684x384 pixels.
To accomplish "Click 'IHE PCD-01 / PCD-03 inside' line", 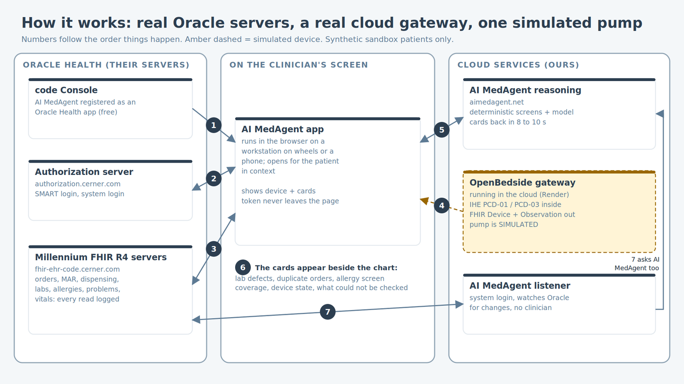I will tap(515, 205).
